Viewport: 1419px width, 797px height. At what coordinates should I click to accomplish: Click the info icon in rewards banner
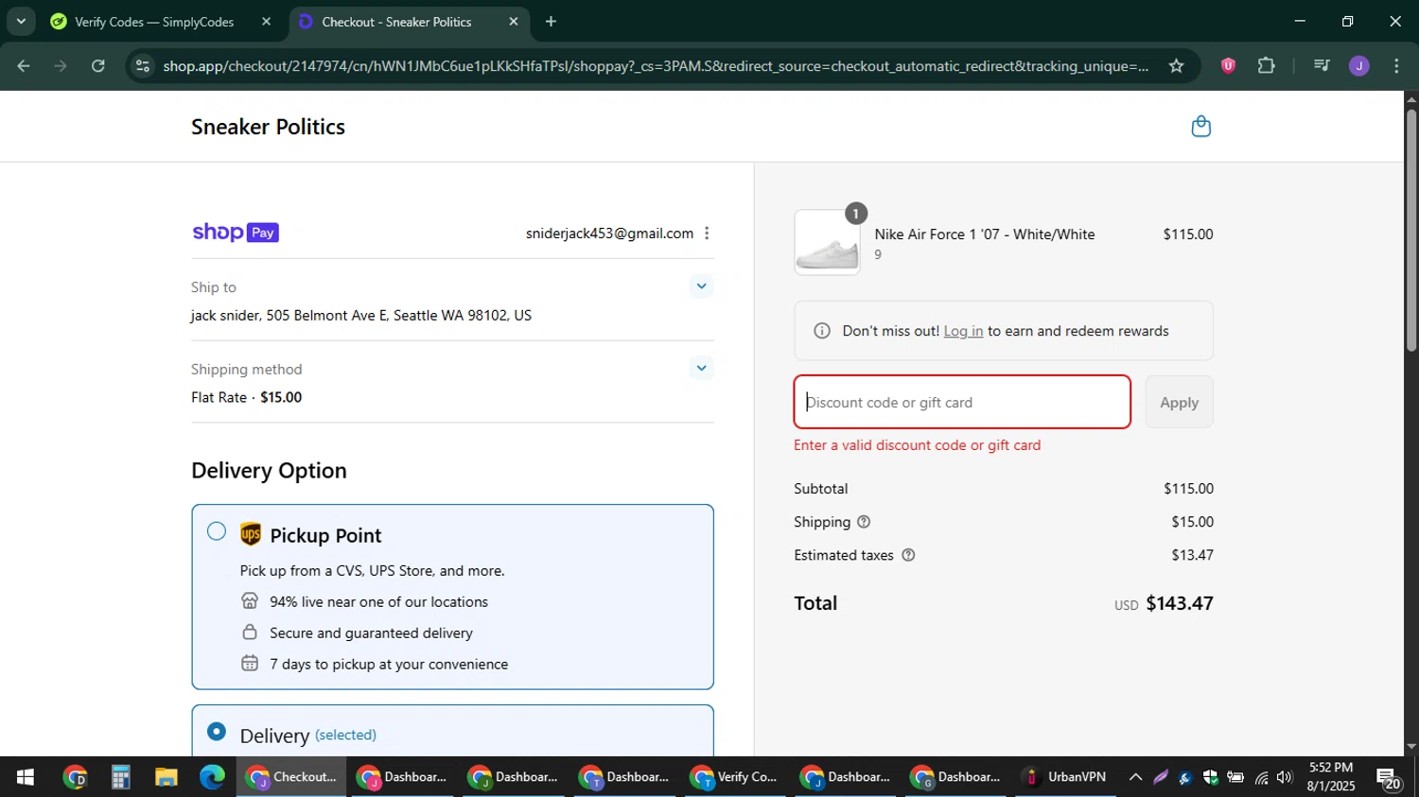click(x=822, y=331)
